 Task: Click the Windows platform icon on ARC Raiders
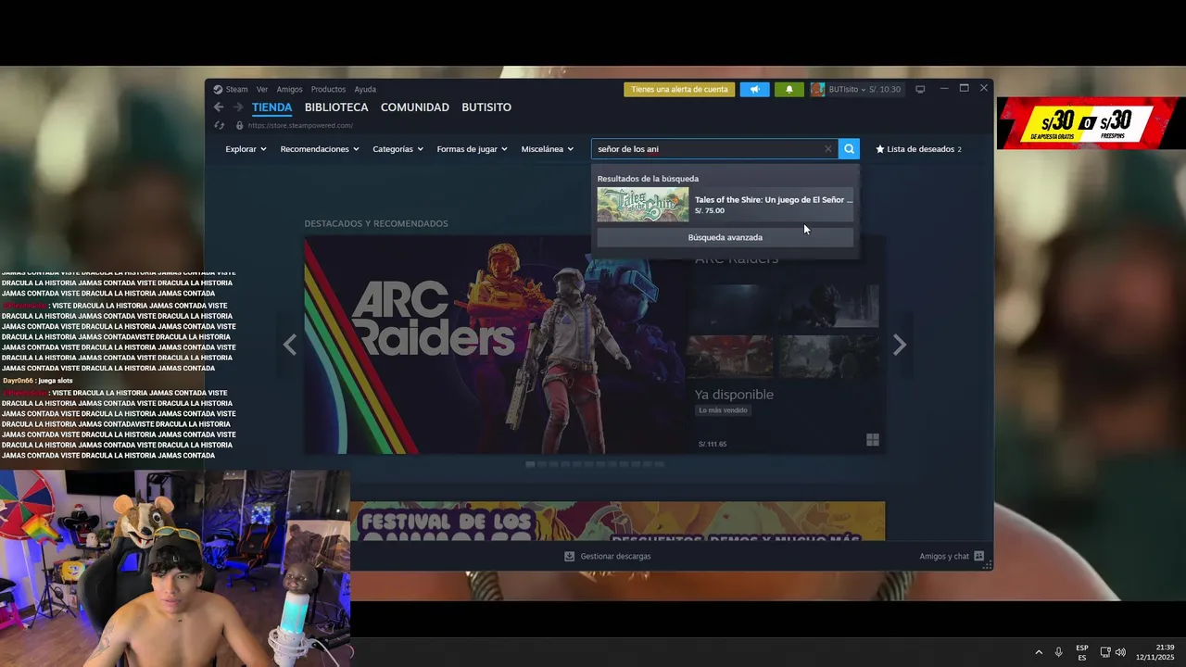873,440
